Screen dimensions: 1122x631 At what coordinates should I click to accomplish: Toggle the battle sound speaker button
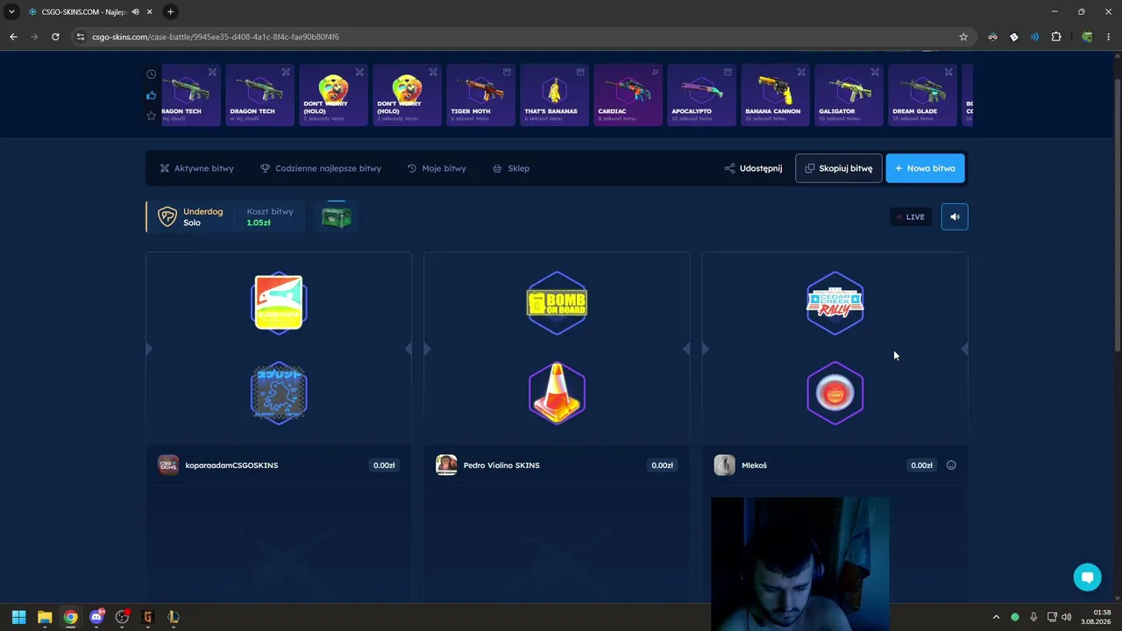[955, 216]
